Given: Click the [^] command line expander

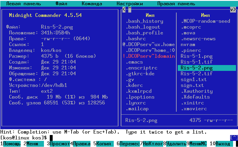Looking at the screenshot, I should tap(234, 137).
